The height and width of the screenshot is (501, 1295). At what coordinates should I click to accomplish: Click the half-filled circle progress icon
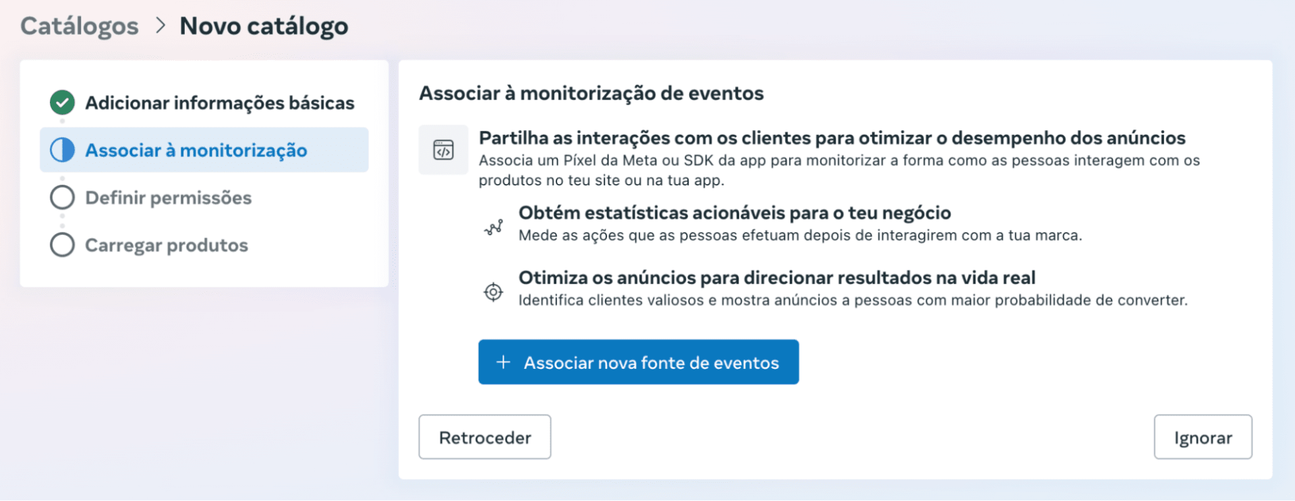[62, 150]
